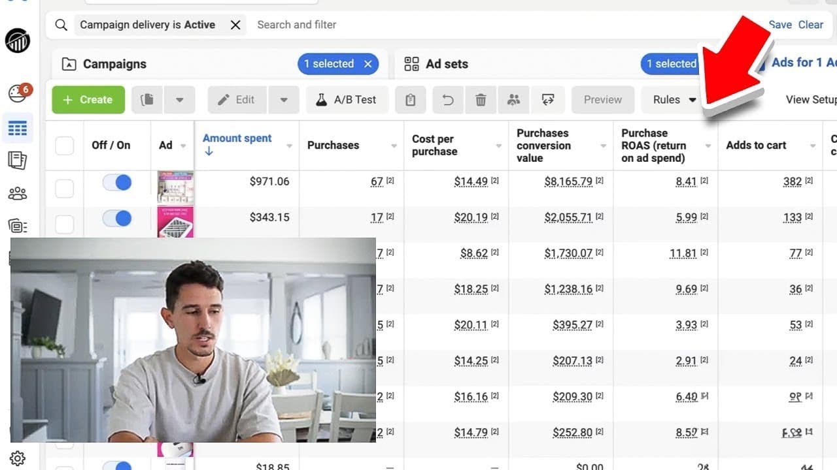837x470 pixels.
Task: Open the Ads for 1 Ad set tab
Action: [x=804, y=63]
